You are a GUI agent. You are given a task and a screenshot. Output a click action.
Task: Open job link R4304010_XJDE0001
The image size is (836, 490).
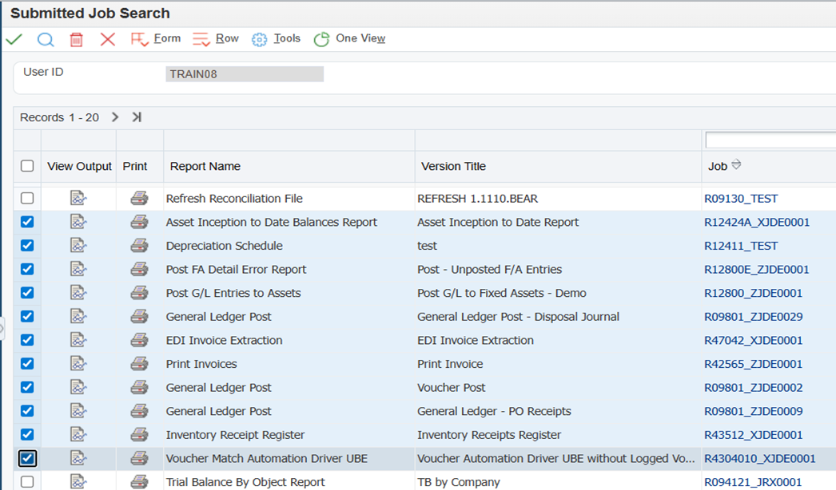pos(760,459)
